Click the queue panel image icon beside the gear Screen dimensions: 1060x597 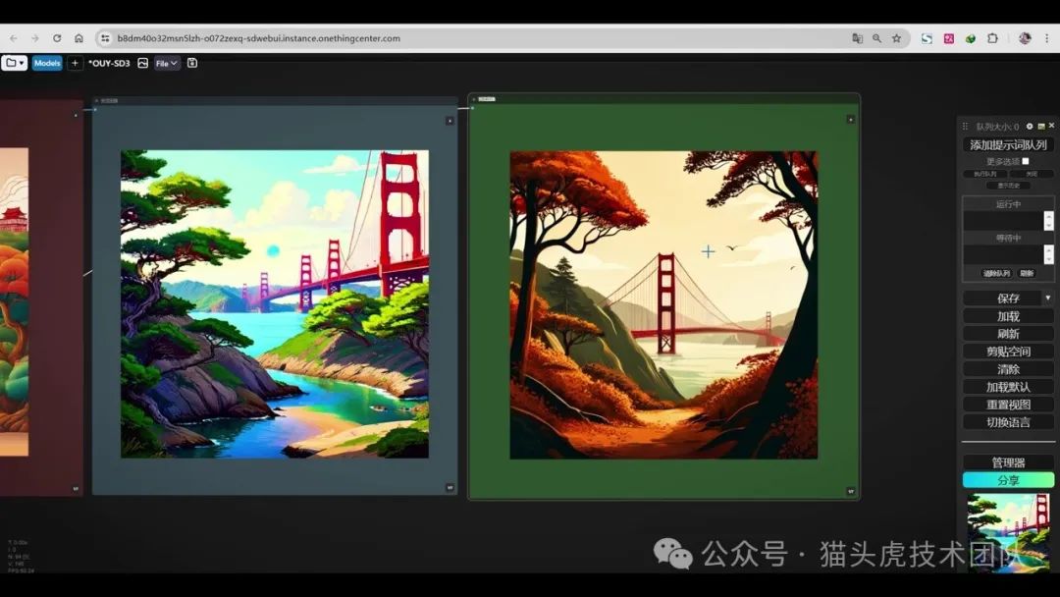1041,127
